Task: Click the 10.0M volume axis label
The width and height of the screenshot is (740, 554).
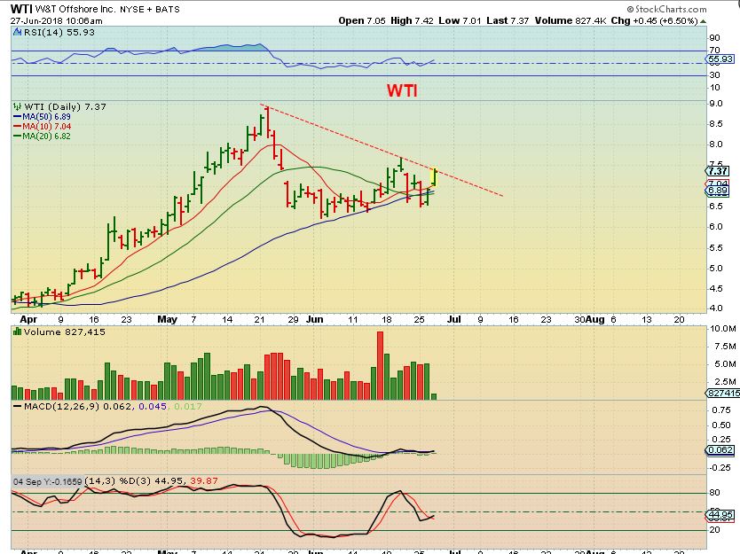Action: (x=723, y=329)
